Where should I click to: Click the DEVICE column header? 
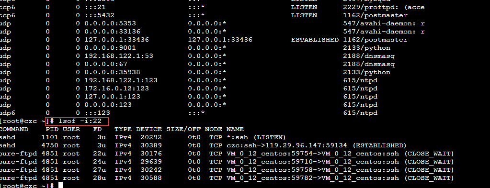149,129
